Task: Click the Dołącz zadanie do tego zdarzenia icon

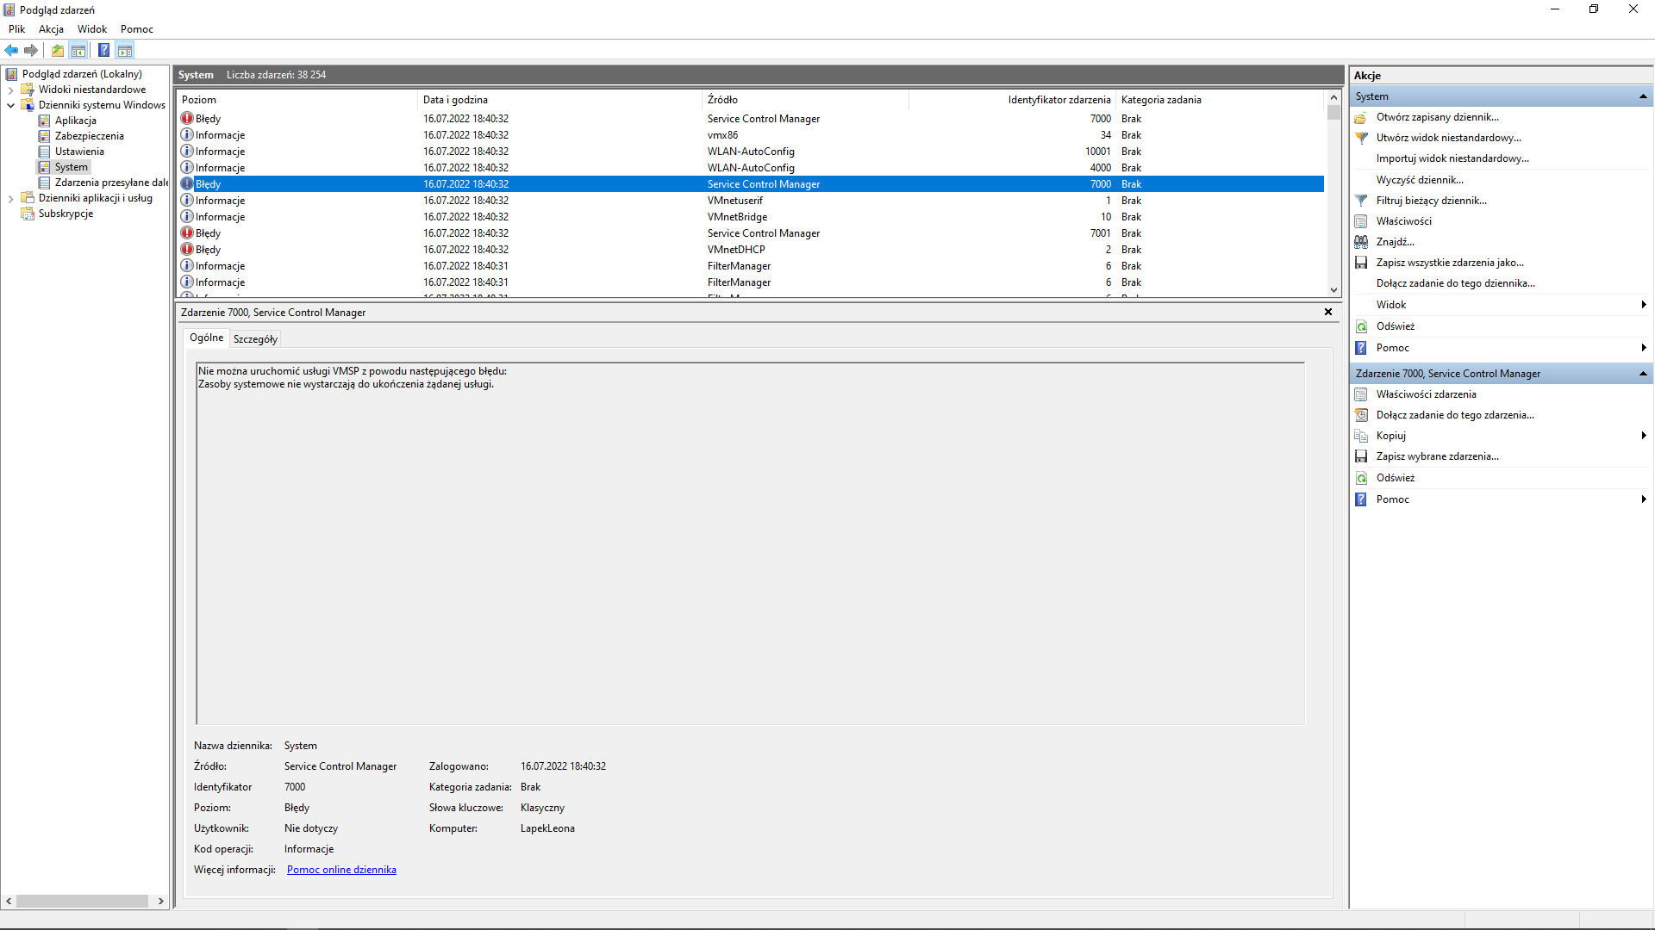Action: (1361, 415)
